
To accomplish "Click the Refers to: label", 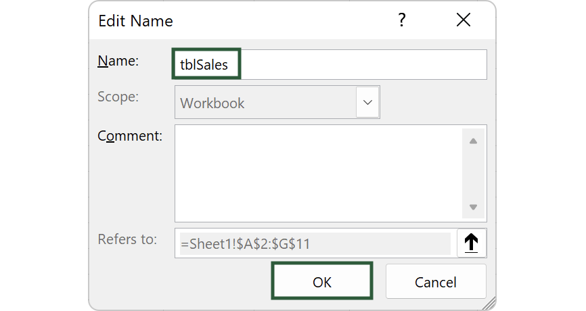I will click(x=127, y=239).
